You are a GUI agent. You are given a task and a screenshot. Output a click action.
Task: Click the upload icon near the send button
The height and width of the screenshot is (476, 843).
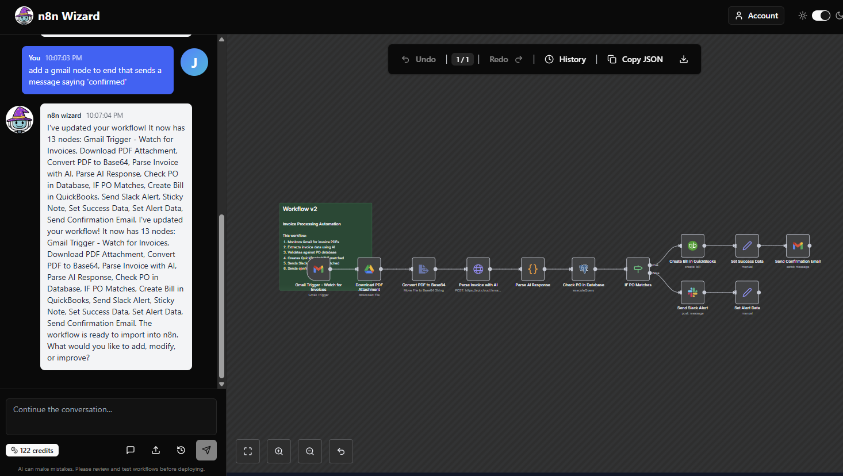click(x=156, y=450)
